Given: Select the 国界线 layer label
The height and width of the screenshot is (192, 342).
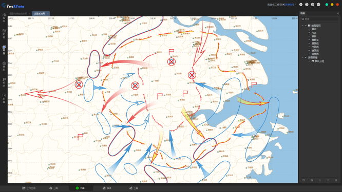Looking at the screenshot, I should point(315,54).
